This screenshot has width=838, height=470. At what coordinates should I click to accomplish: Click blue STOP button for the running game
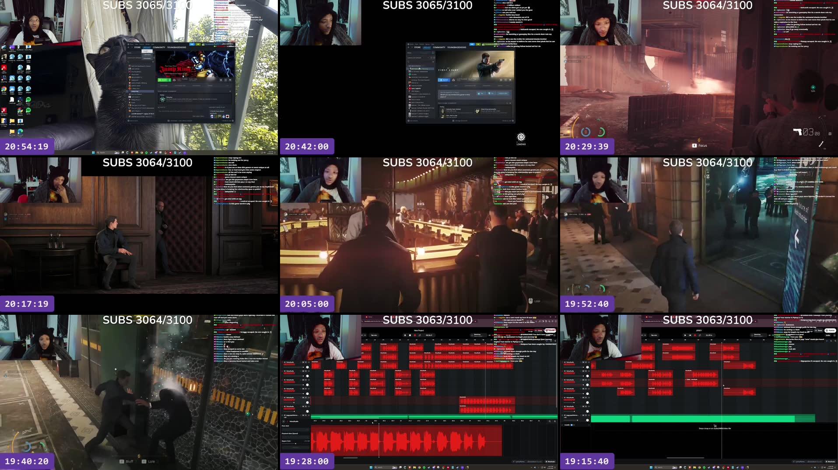click(x=444, y=80)
